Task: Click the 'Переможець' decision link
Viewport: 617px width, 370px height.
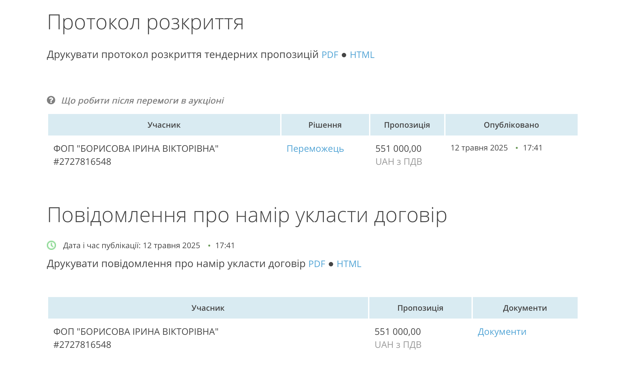Action: (315, 149)
